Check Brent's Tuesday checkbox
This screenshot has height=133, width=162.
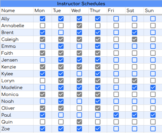[61, 32]
